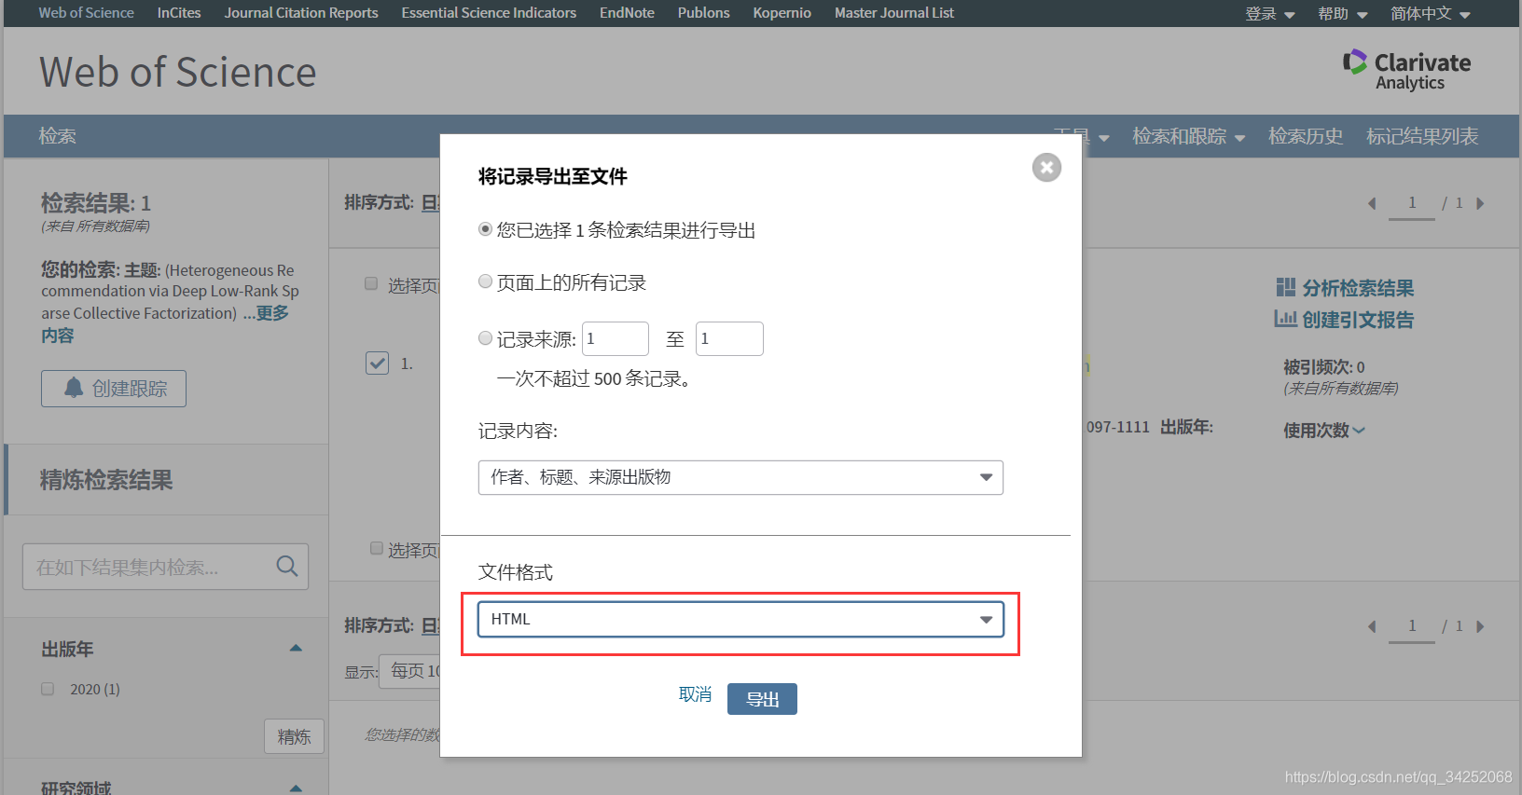Screen dimensions: 1522x795
Task: Close the export records dialog
Action: click(1046, 168)
